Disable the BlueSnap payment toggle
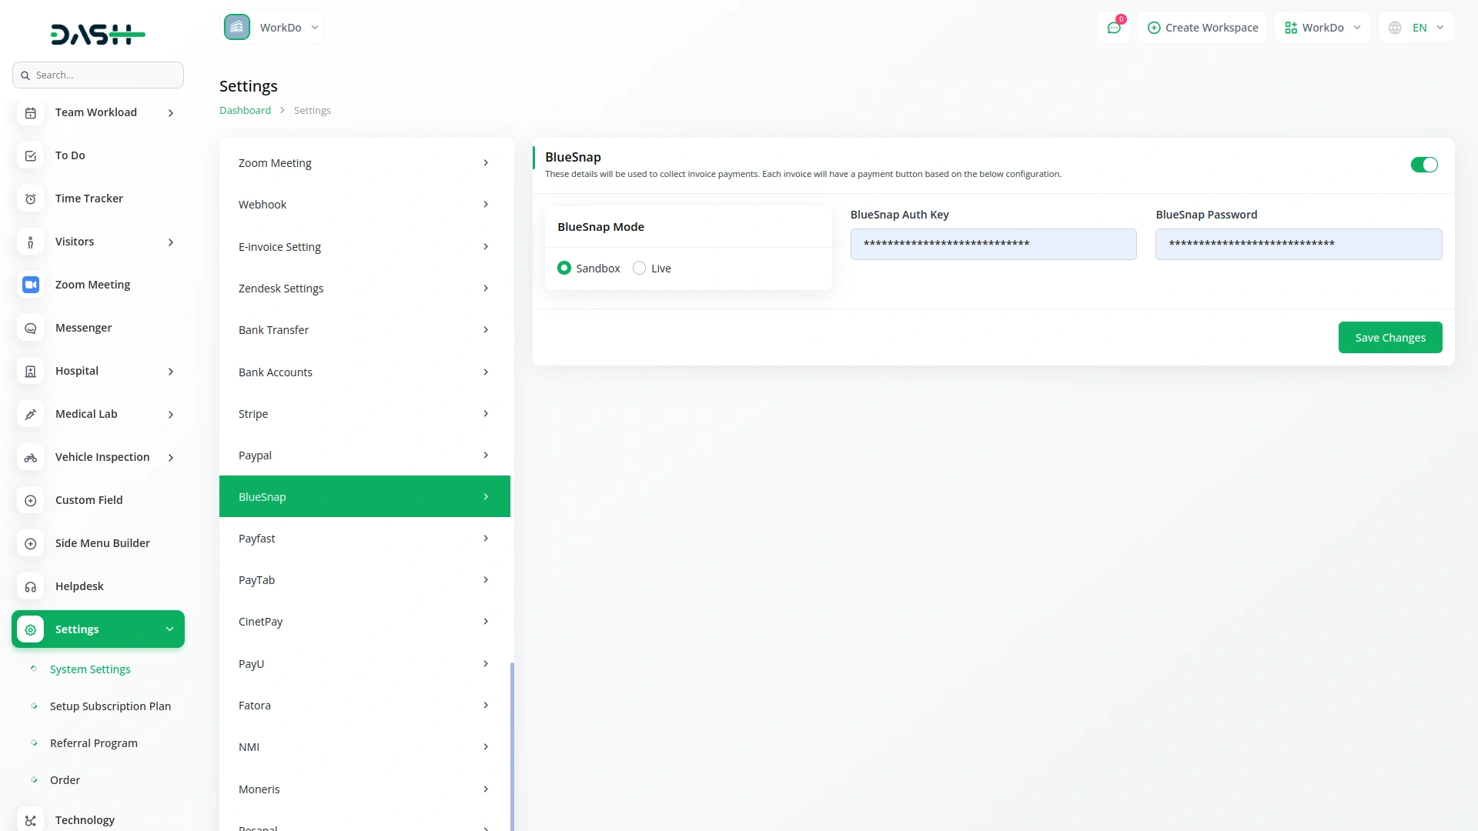The image size is (1478, 831). (1423, 165)
